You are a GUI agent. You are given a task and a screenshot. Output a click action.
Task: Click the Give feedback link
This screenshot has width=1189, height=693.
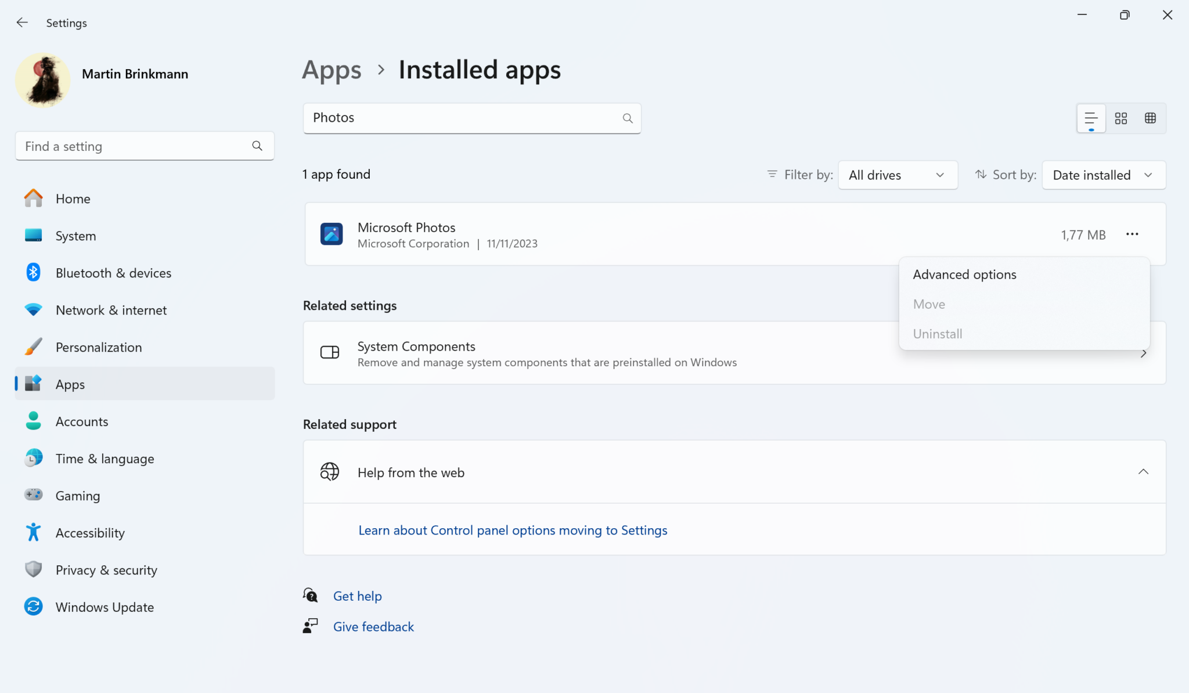373,627
